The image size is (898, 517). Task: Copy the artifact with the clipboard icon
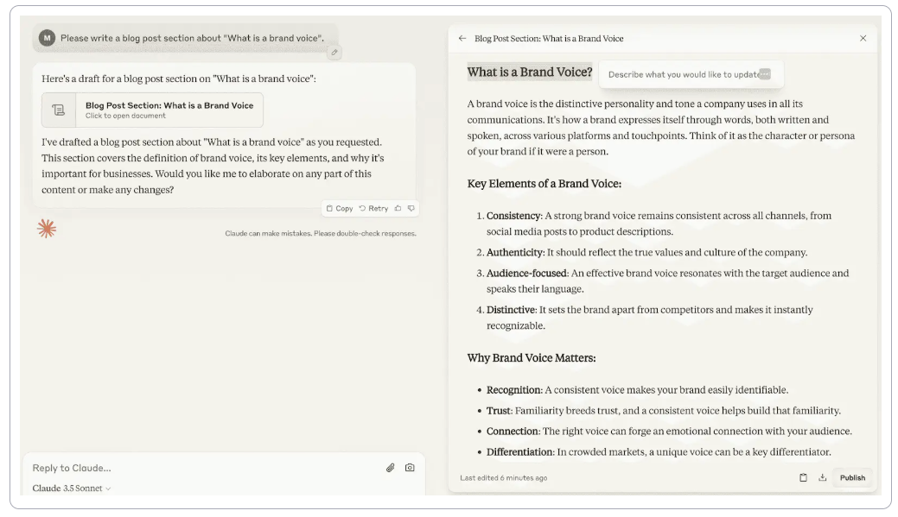tap(804, 477)
